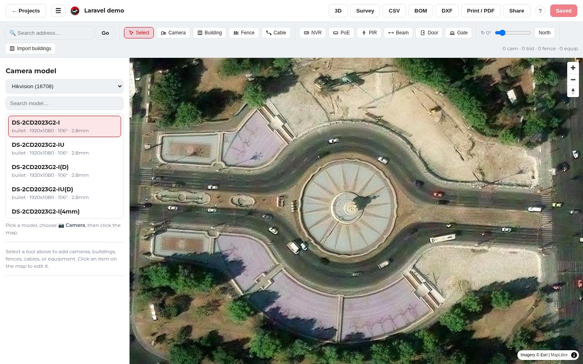583x364 pixels.
Task: Click the item count status text
Action: tap(540, 49)
